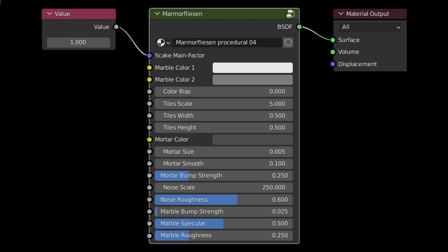Open the node tree browse dropdown
448x252 pixels.
click(x=163, y=42)
